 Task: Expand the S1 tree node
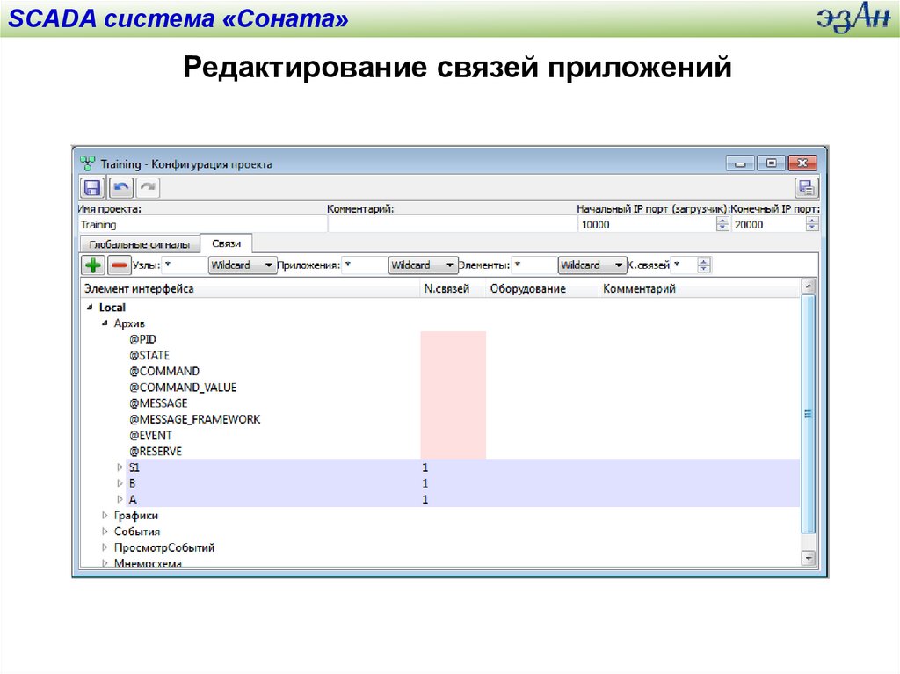(120, 467)
